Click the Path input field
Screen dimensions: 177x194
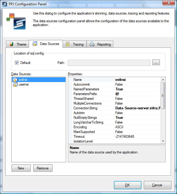click(x=109, y=63)
